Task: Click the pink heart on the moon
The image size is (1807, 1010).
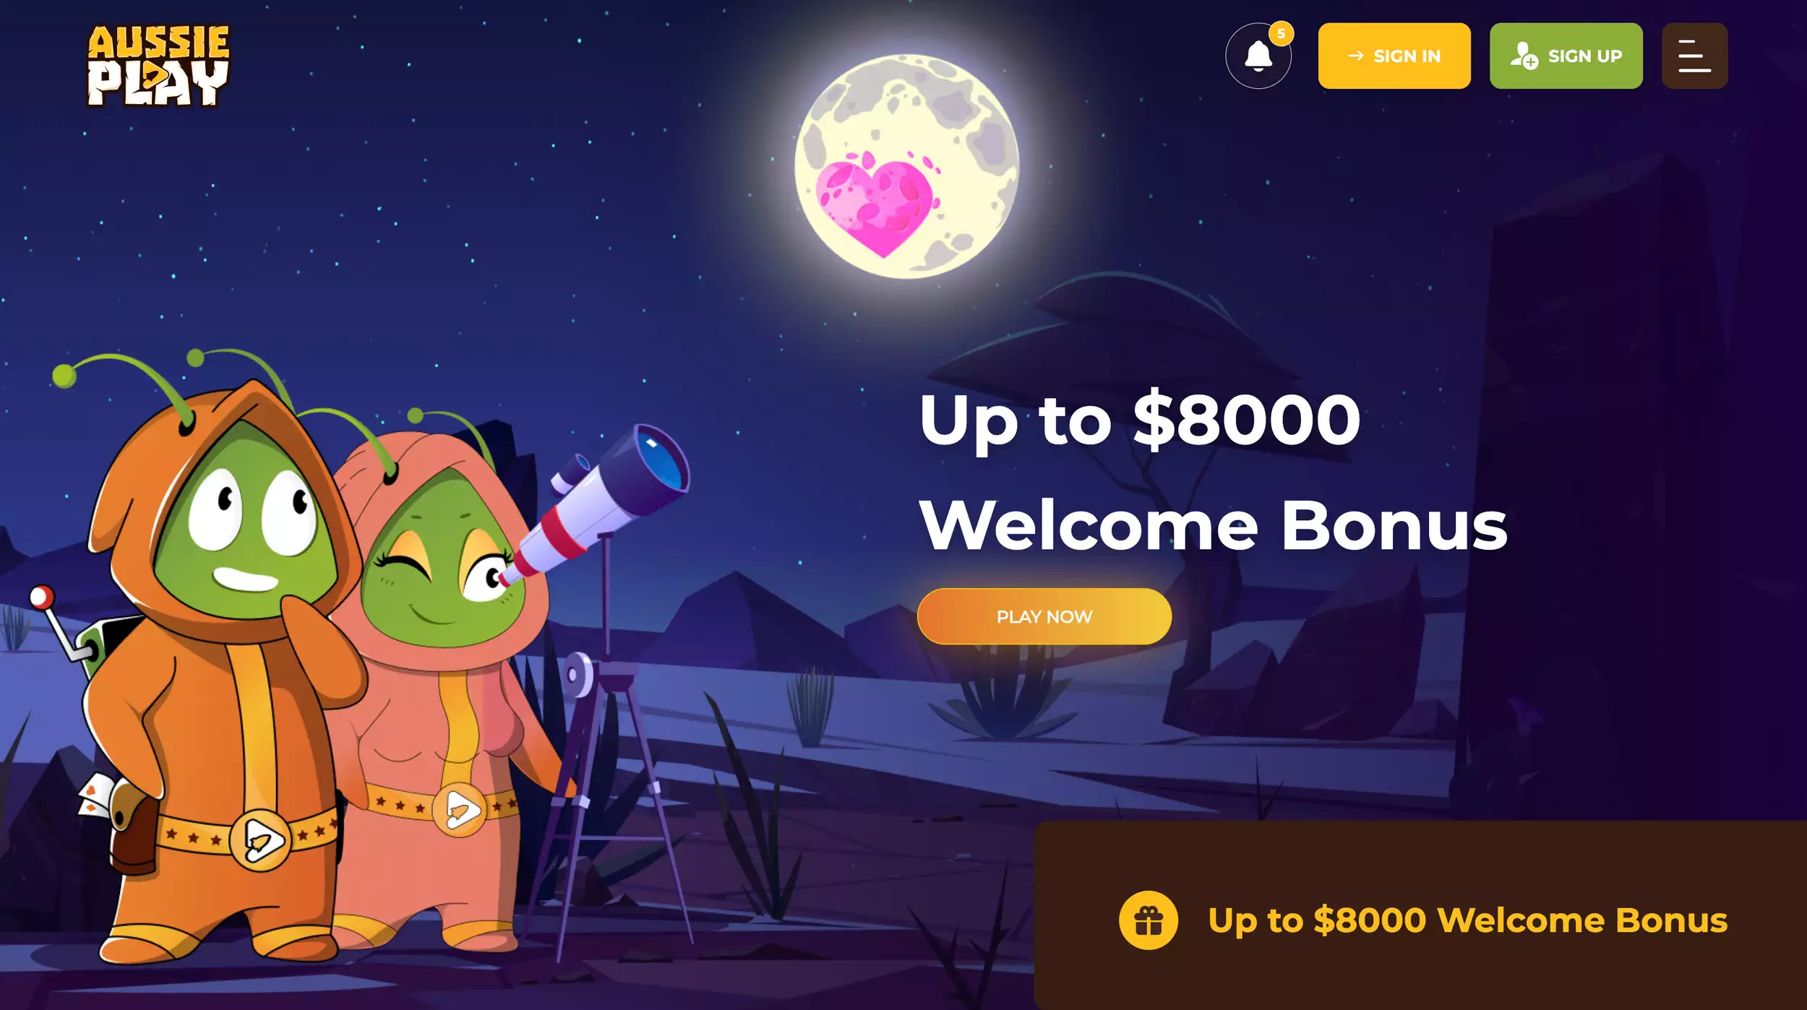Action: [x=877, y=204]
